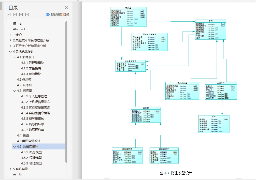This screenshot has width=256, height=180.
Task: Click the 实验室 table in diagram
Action: click(146, 115)
